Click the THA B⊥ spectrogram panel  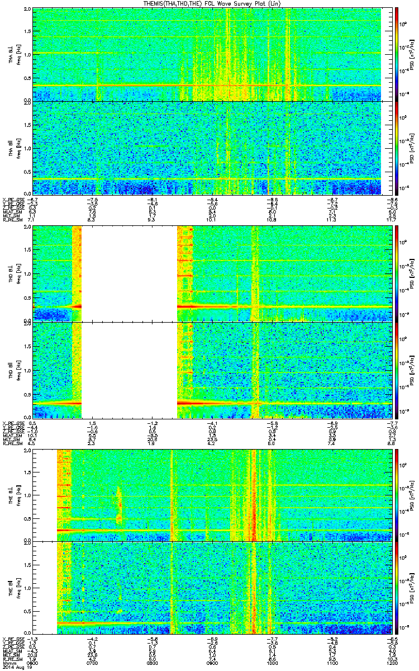pos(212,55)
